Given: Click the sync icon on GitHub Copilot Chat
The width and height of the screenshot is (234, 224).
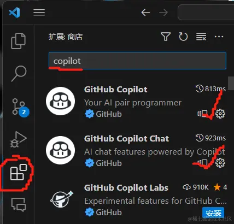Looking at the screenshot, I should click(x=202, y=162).
